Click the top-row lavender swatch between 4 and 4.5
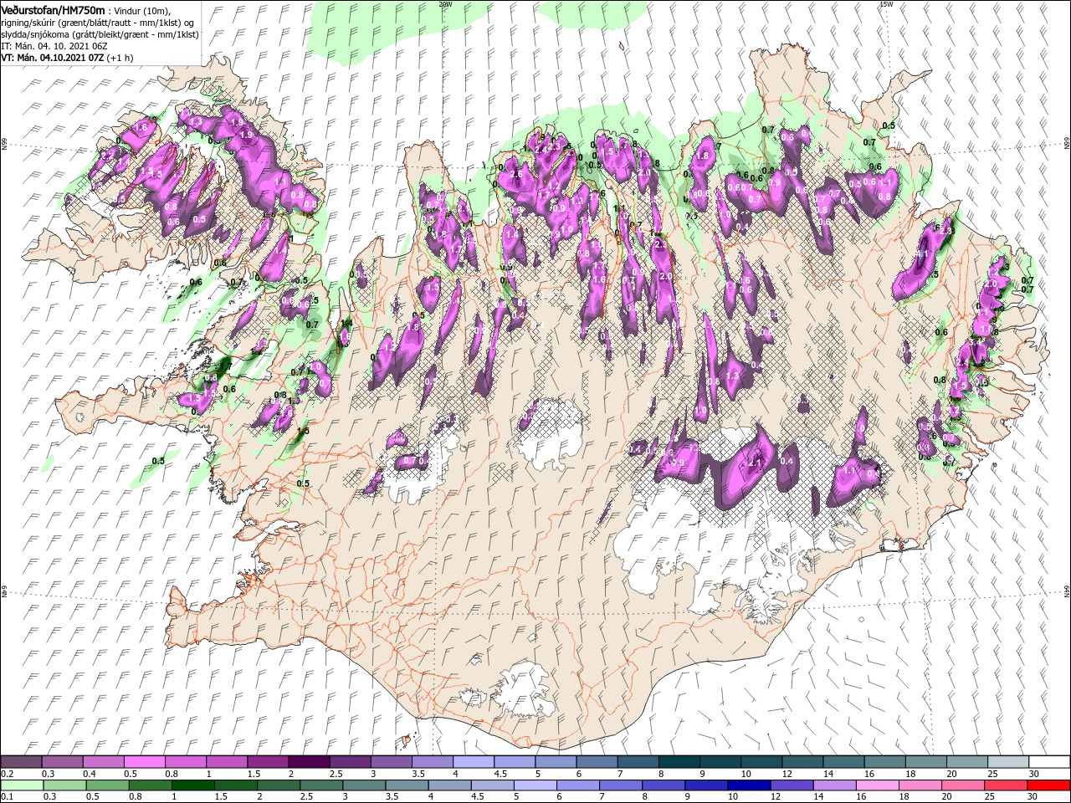This screenshot has width=1071, height=803. point(473,762)
